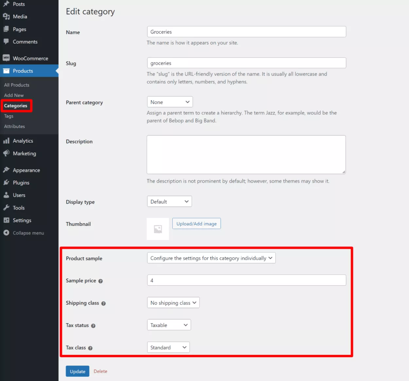Screen dimensions: 409x381
Task: Click the Appearance paintbrush icon
Action: 6,170
